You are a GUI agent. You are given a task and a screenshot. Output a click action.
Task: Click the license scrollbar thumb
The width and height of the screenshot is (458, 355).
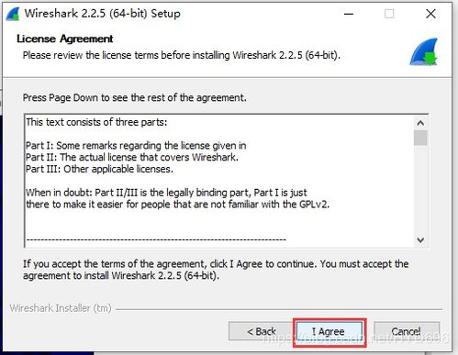[x=420, y=138]
